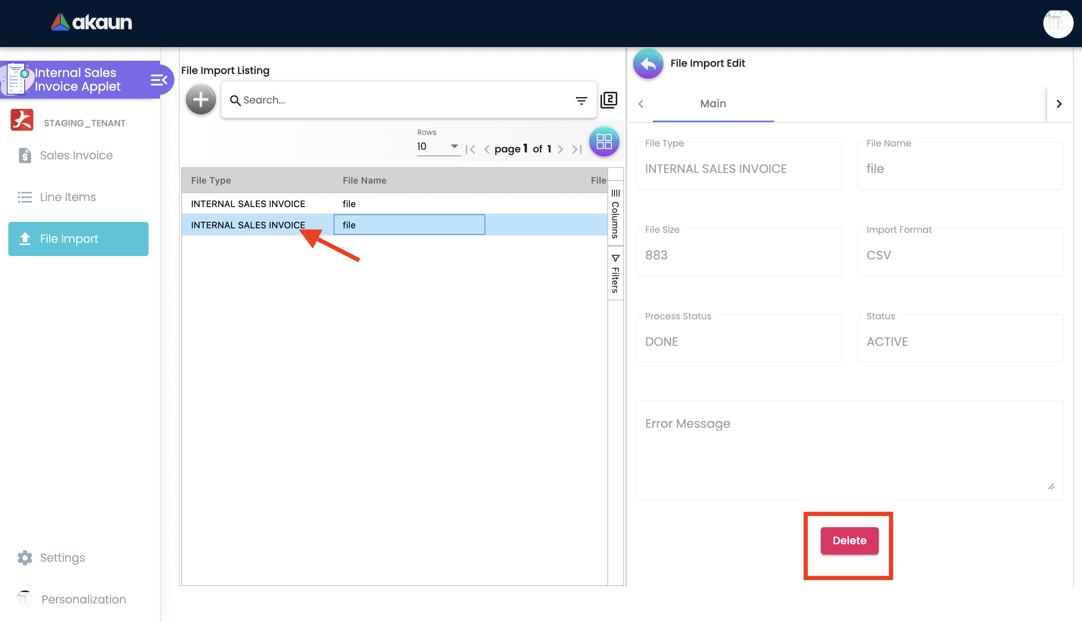Click the plus add-new button
The image size is (1082, 622).
click(201, 99)
